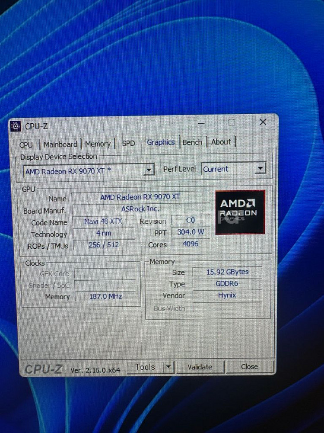Click the ASRock Inc. board manufacturer value
Image resolution: width=324 pixels, height=433 pixels.
tap(140, 209)
